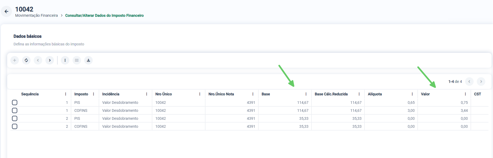Select the COFINS sequence 1 row checkbox
Screen dimensions: 493x158
(x=15, y=110)
